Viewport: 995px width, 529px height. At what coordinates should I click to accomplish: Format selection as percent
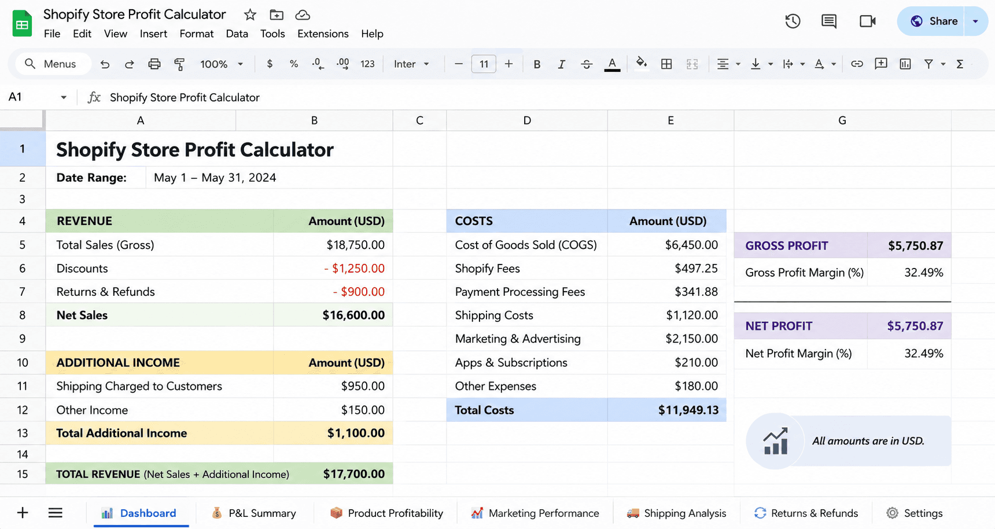click(x=294, y=64)
